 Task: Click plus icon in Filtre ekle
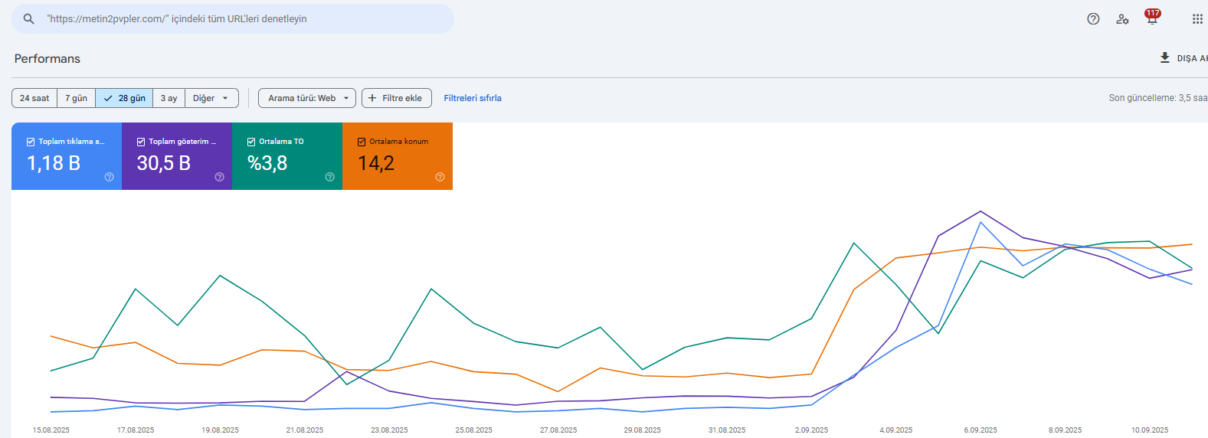pyautogui.click(x=372, y=98)
